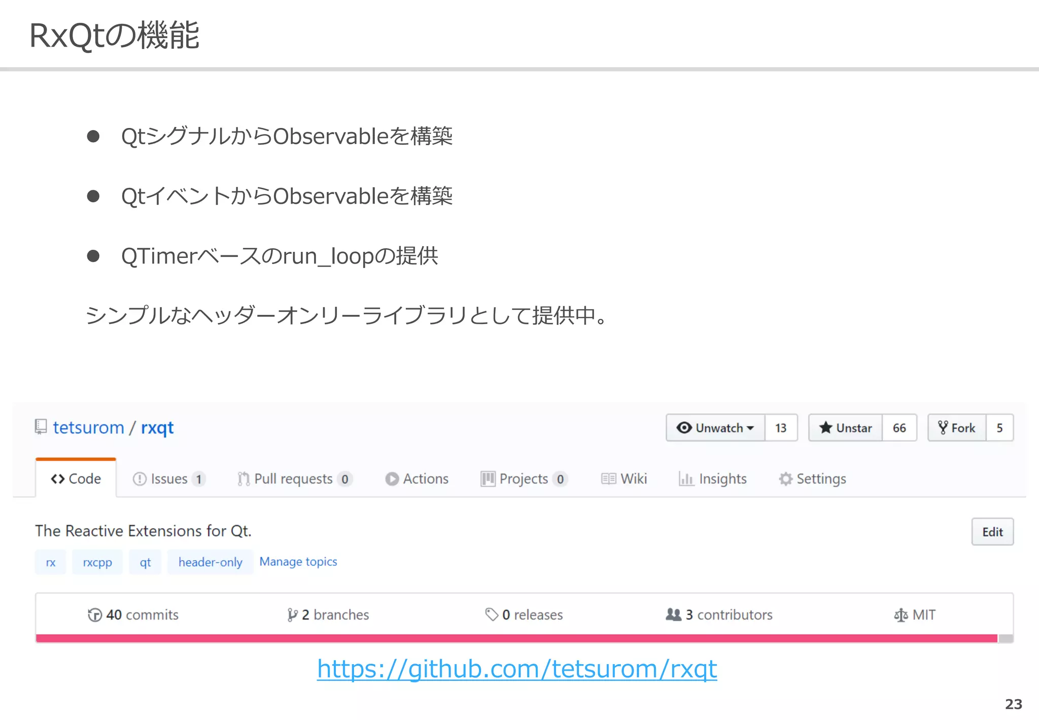1039x720 pixels.
Task: Open the rxqt repository link
Action: (157, 428)
